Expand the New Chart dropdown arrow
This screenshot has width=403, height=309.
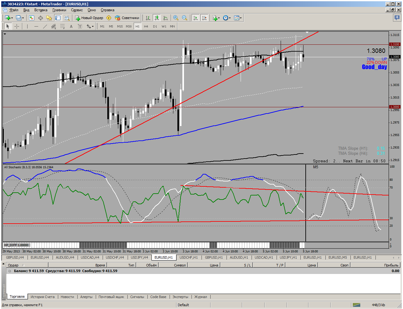click(x=12, y=18)
